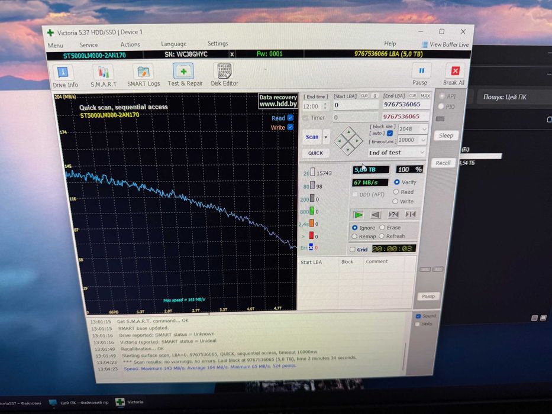Open the Menu menu
Viewport: 552px width, 414px height.
point(55,46)
